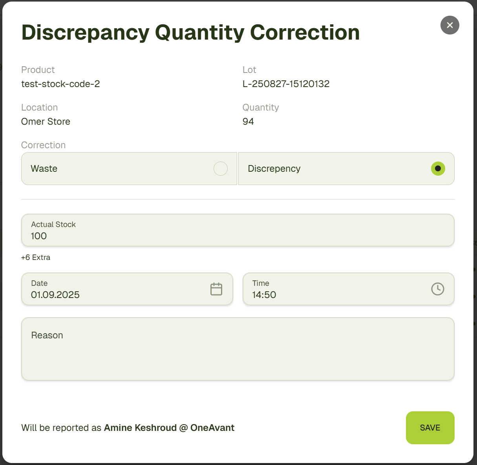Open the calendar date picker icon
This screenshot has width=477, height=465.
tap(216, 289)
